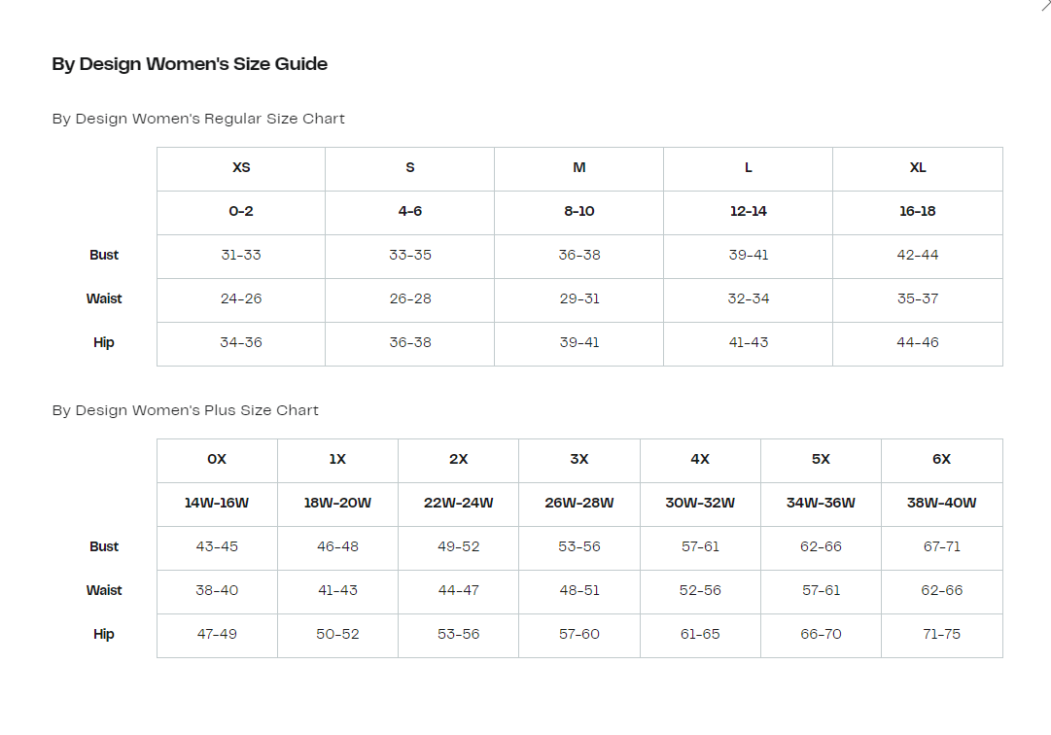Image resolution: width=1051 pixels, height=735 pixels.
Task: Click the XS waist measurement 24-26
Action: [241, 298]
